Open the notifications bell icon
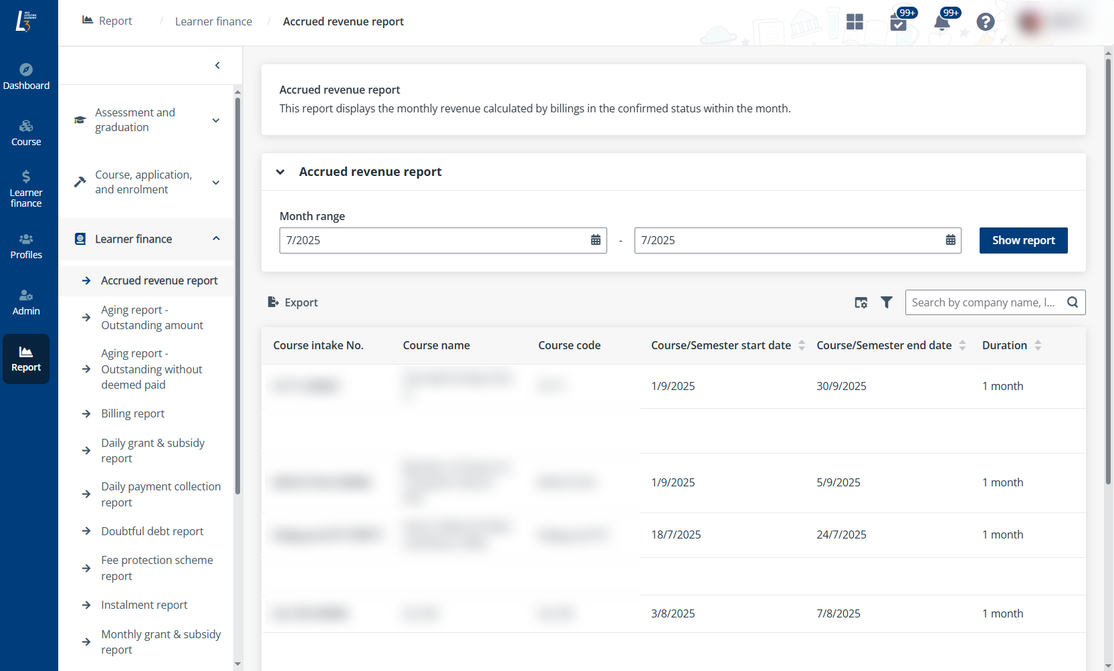The height and width of the screenshot is (671, 1114). tap(941, 23)
